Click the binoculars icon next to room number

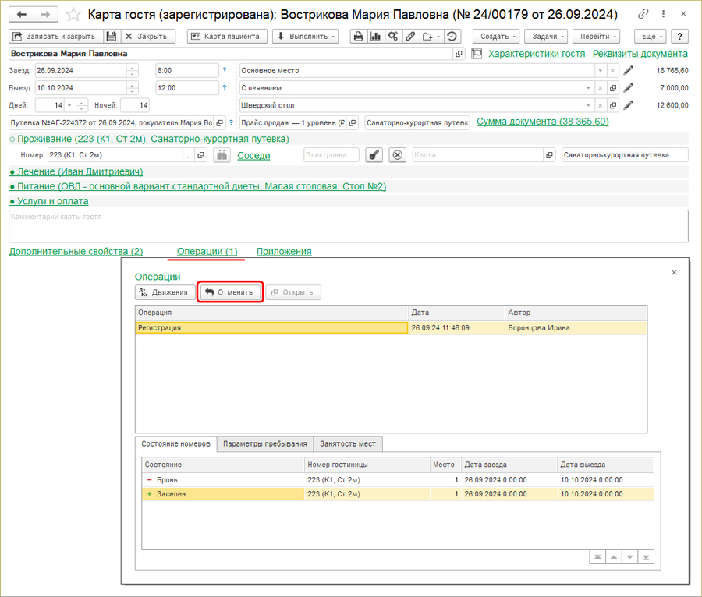tap(222, 155)
